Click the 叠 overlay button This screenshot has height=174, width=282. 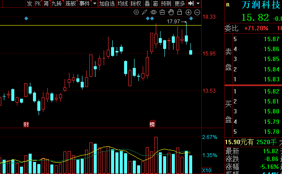tap(148, 3)
